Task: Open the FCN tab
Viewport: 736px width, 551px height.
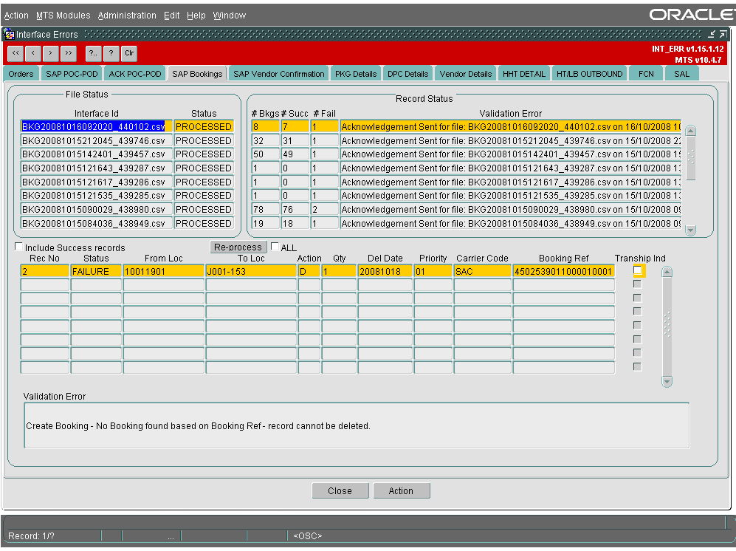Action: [x=647, y=74]
